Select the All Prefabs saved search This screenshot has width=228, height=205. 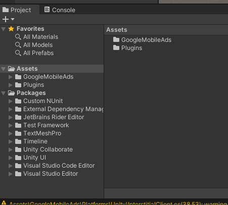click(38, 53)
